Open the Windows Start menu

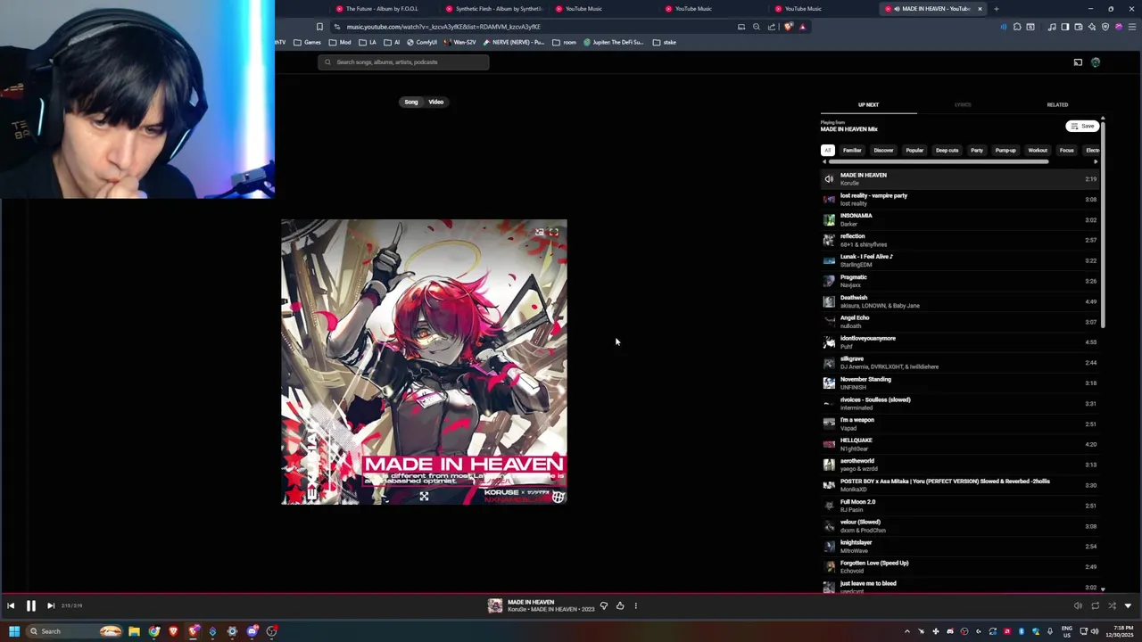[13, 631]
